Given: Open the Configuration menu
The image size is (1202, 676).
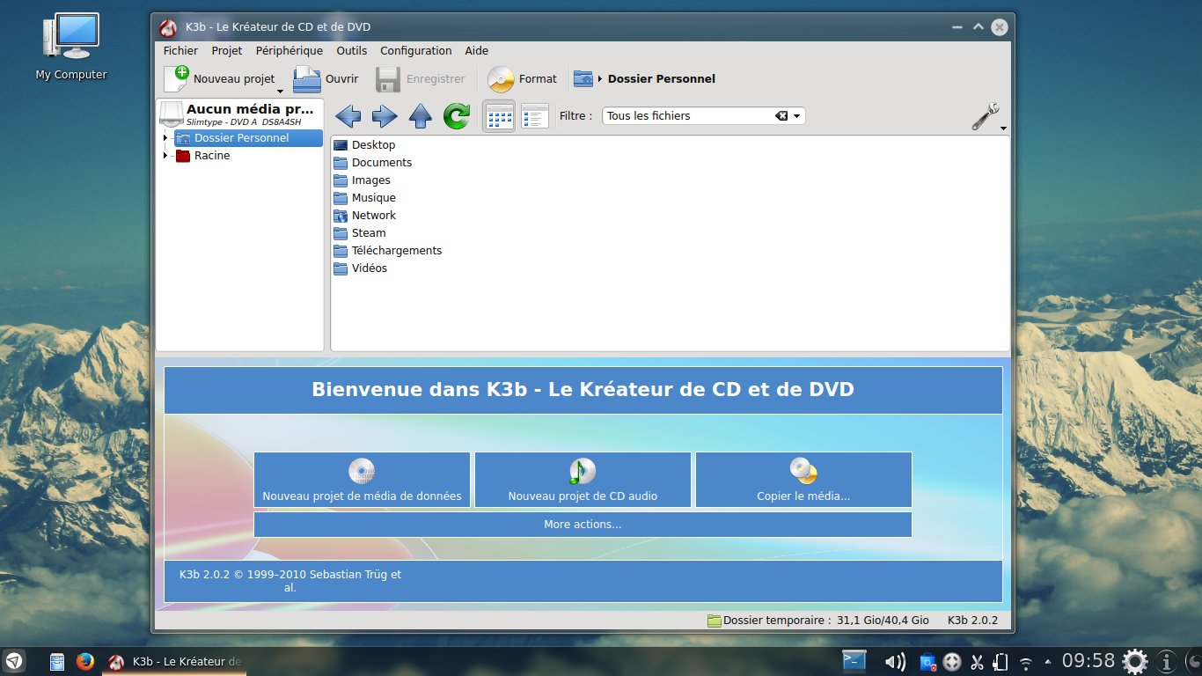Looking at the screenshot, I should coord(416,51).
